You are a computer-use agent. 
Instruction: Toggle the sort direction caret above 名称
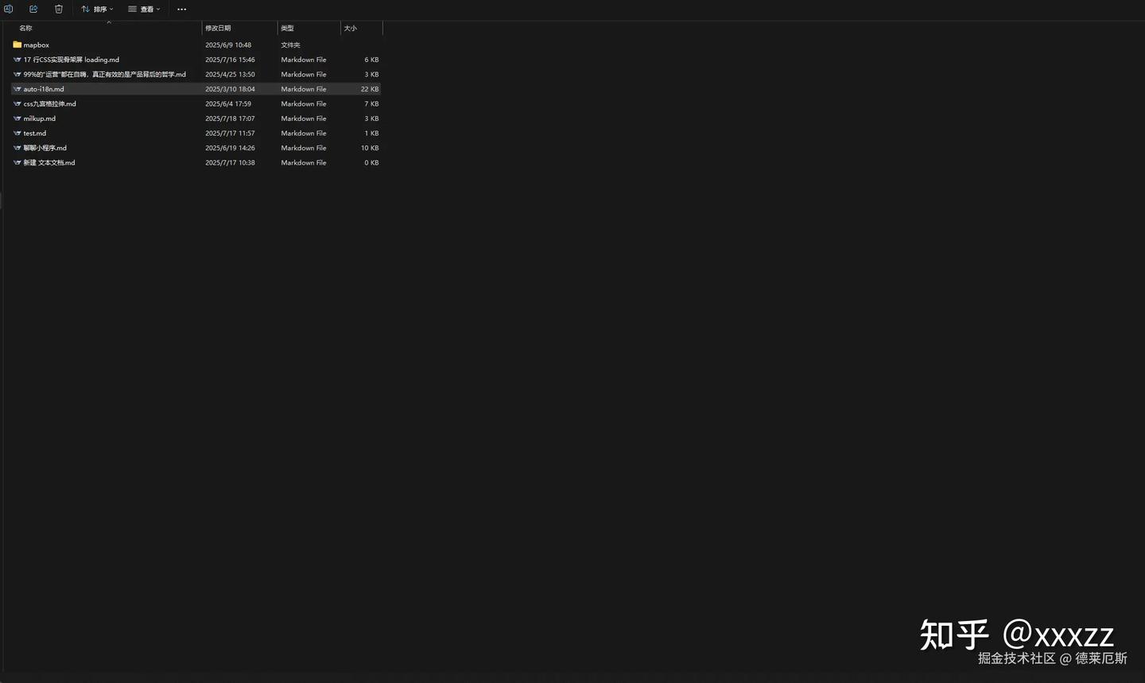point(109,21)
